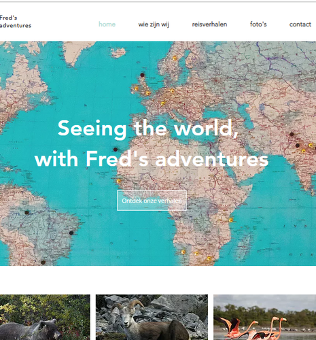Click the dark pin on Brazil's east coast
Image resolution: width=316 pixels, height=340 pixels.
click(x=71, y=233)
